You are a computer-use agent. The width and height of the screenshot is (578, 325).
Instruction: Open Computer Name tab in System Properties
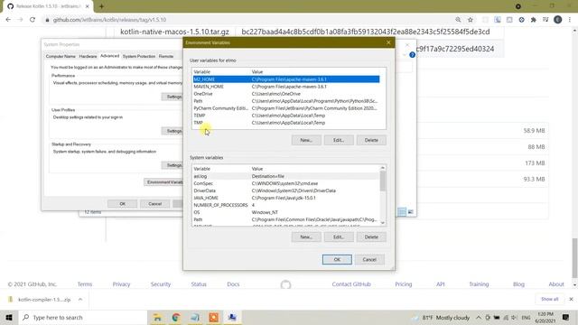tap(61, 56)
